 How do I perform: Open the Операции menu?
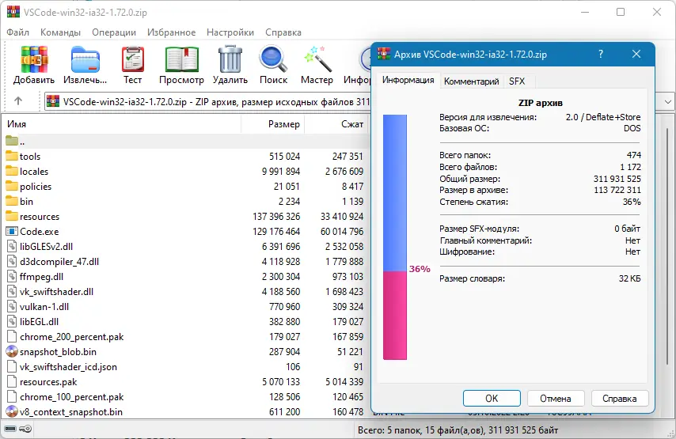[x=114, y=32]
